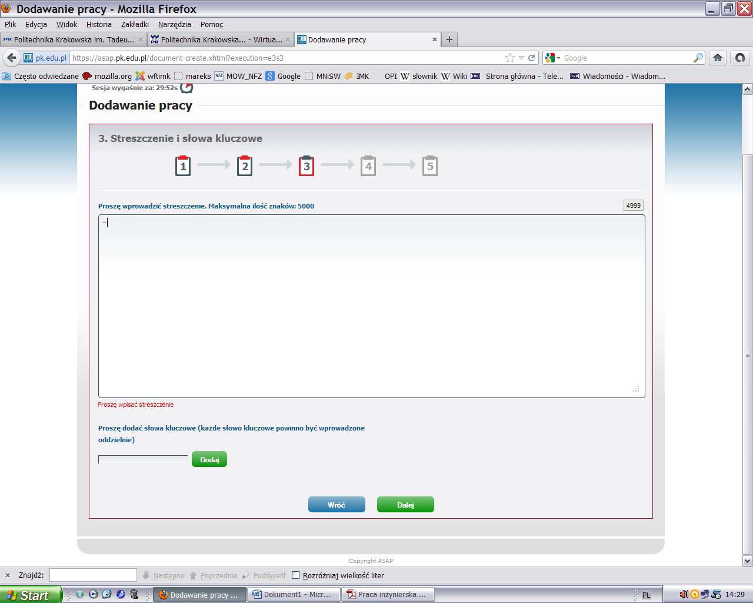This screenshot has height=603, width=753.
Task: Open IMK bookmark
Action: pyautogui.click(x=357, y=76)
